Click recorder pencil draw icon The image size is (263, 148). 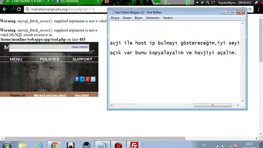(x=256, y=2)
